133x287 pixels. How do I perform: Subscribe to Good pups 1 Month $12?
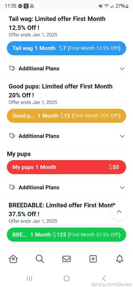point(67,116)
